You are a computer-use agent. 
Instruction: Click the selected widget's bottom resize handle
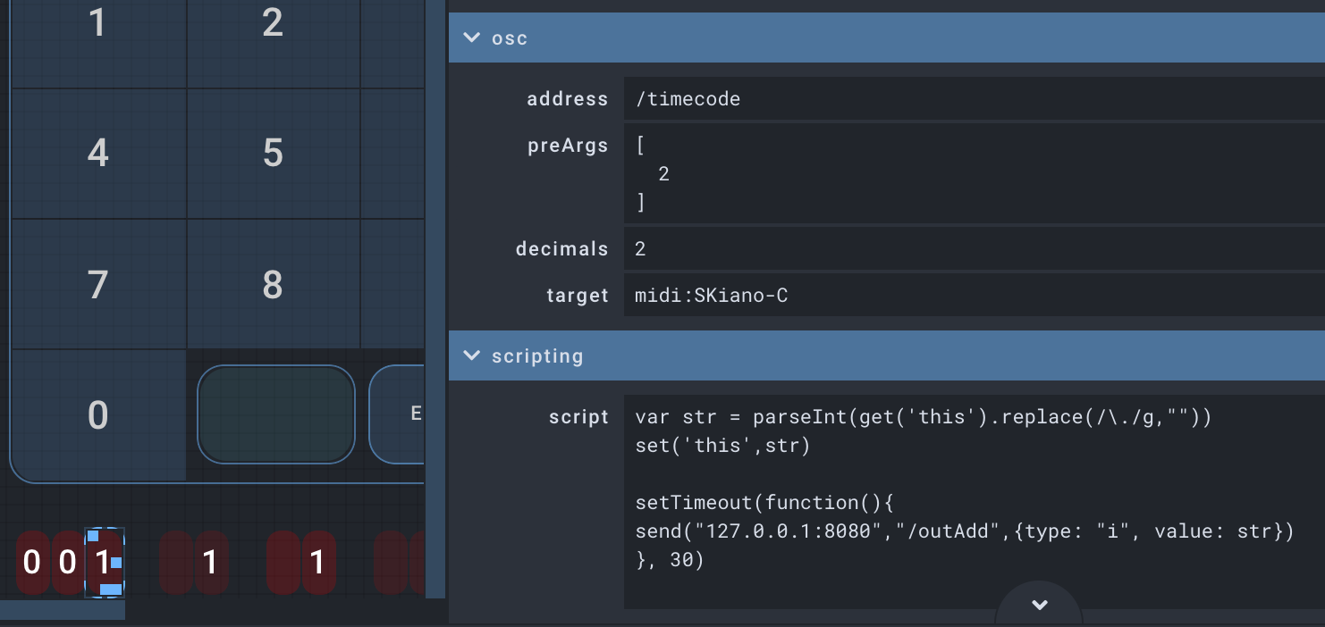110,589
